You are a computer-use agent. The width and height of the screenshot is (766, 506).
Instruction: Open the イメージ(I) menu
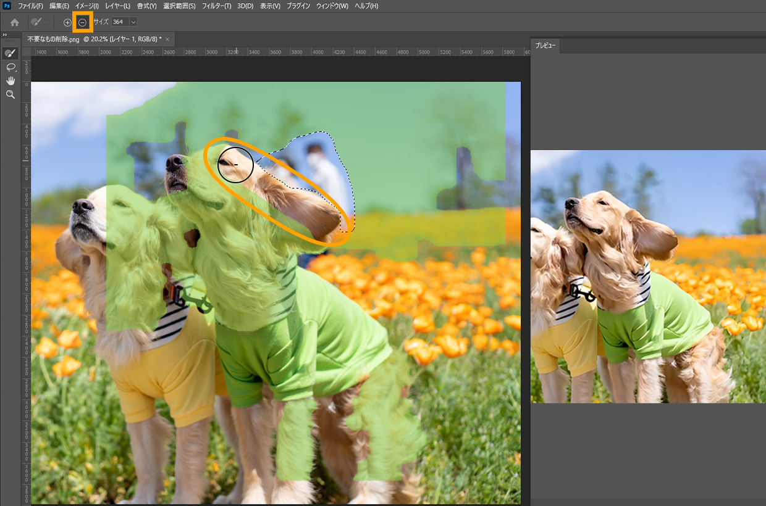pyautogui.click(x=87, y=6)
